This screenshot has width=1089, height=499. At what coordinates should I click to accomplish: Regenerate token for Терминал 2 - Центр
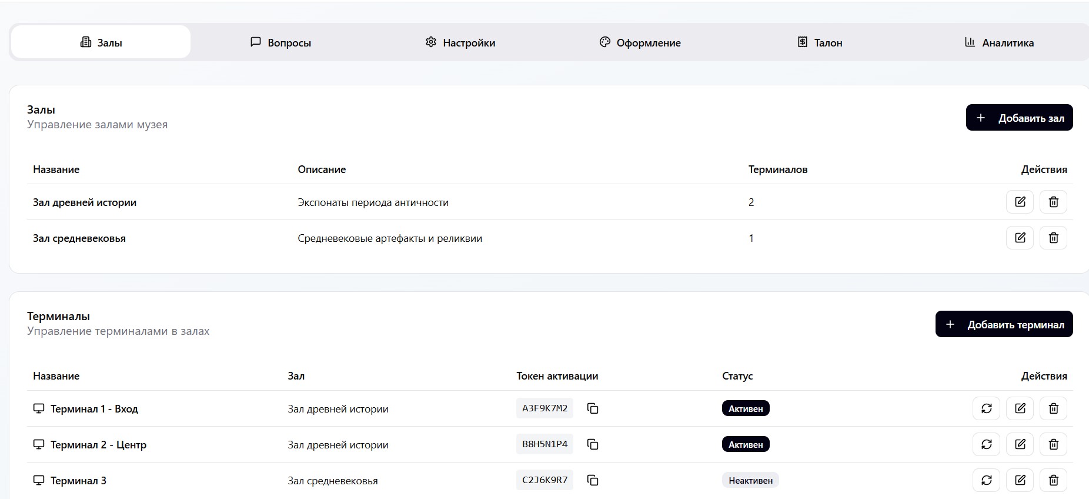(x=986, y=444)
